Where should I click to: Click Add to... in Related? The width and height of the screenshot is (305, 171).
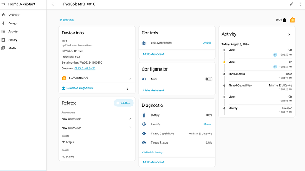(124, 103)
